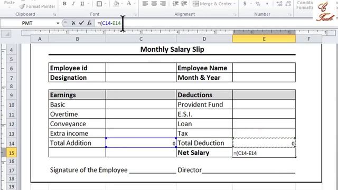Click the Employee id cell

pos(77,68)
